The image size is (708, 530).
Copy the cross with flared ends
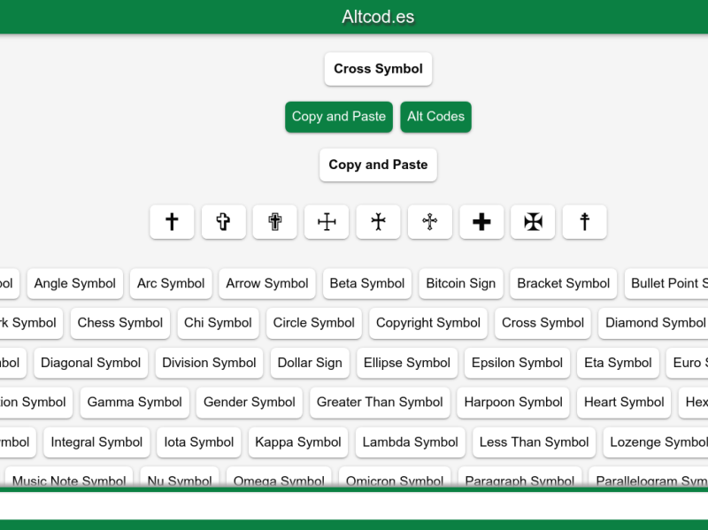[377, 222]
